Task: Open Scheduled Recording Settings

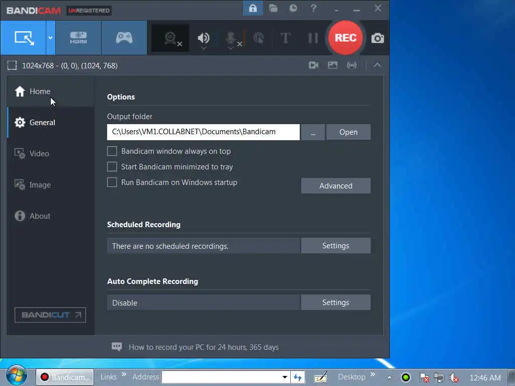Action: [335, 245]
